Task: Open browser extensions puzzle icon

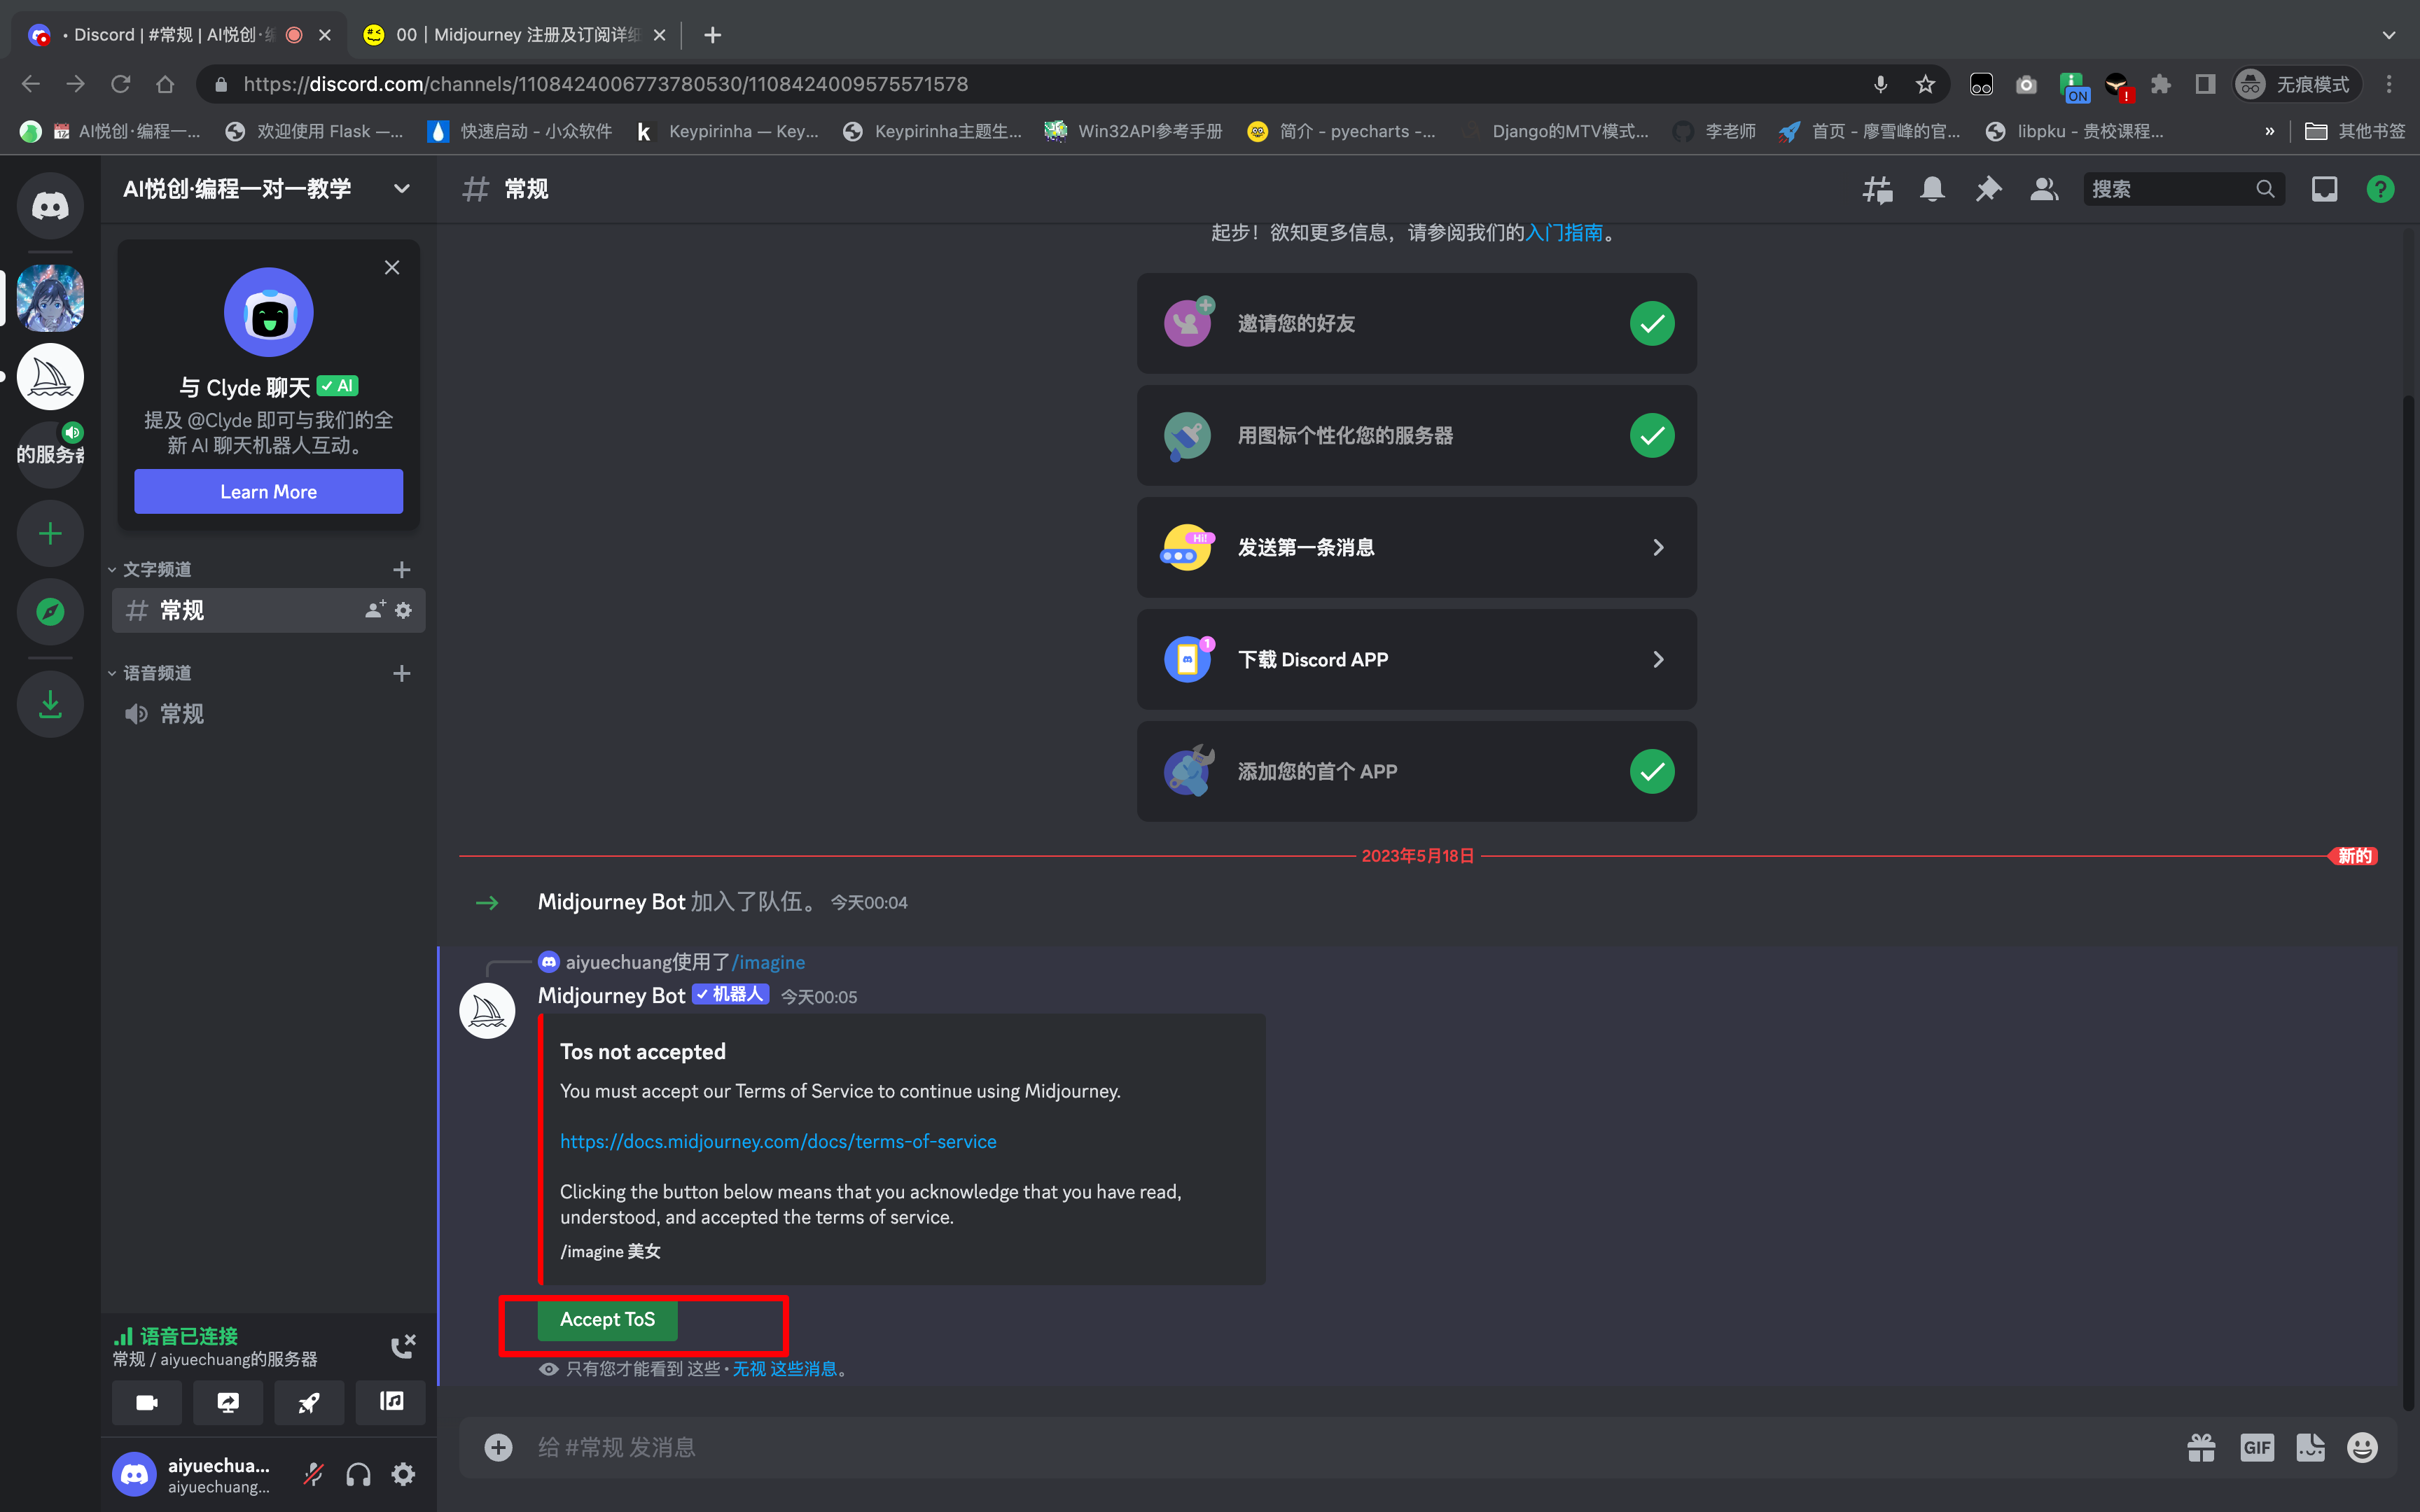Action: click(x=2160, y=84)
